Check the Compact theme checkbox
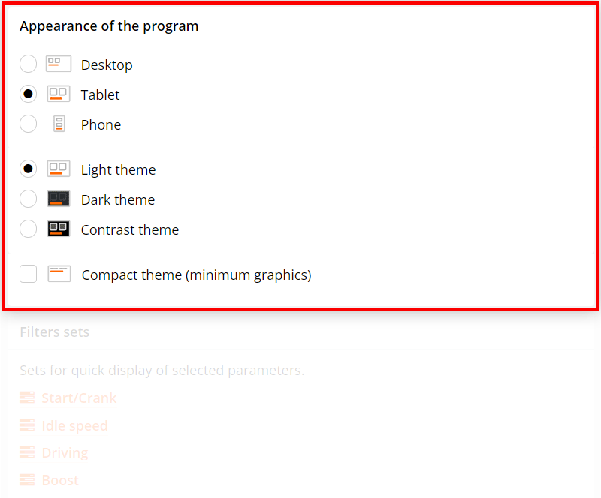Screen dimensions: 601x498 coord(28,274)
